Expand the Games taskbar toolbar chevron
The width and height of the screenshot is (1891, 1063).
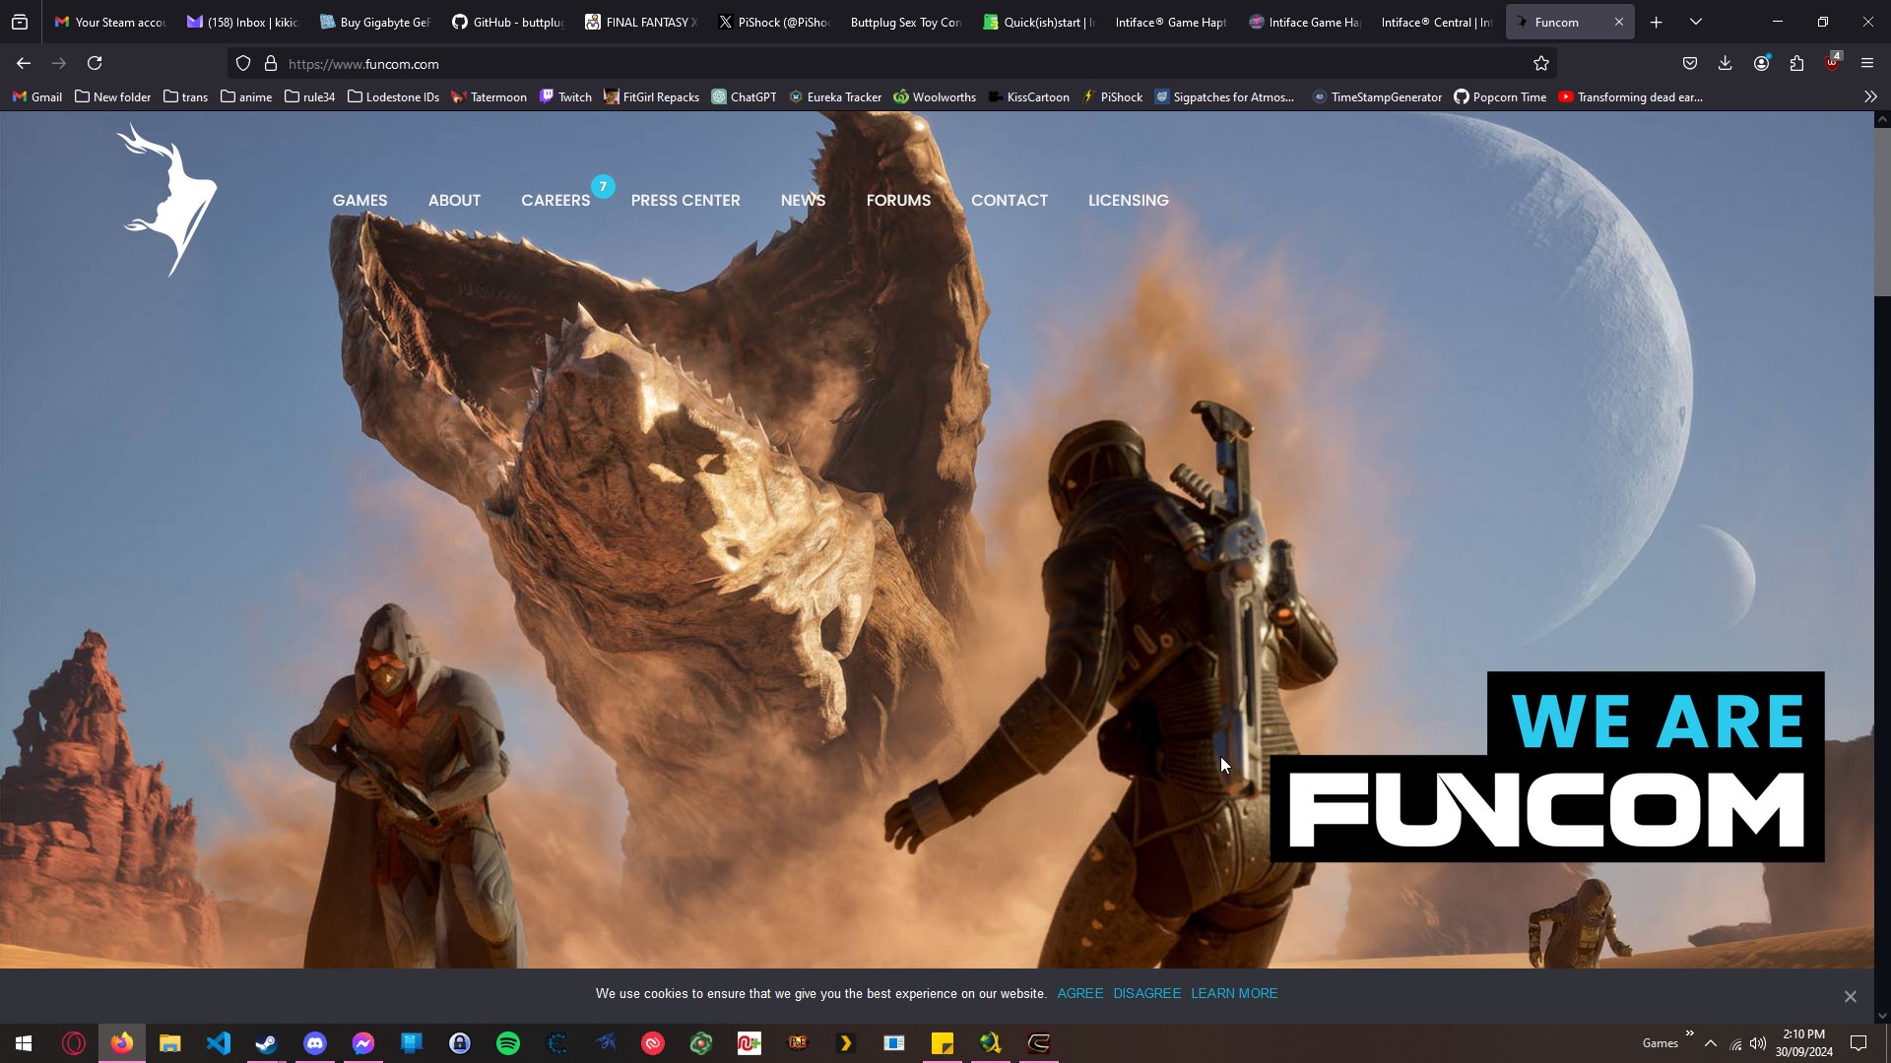[1690, 1033]
